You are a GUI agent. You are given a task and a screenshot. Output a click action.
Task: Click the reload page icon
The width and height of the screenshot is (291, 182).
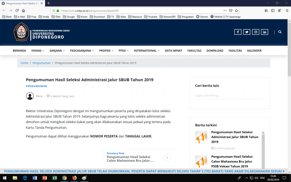pyautogui.click(x=17, y=10)
